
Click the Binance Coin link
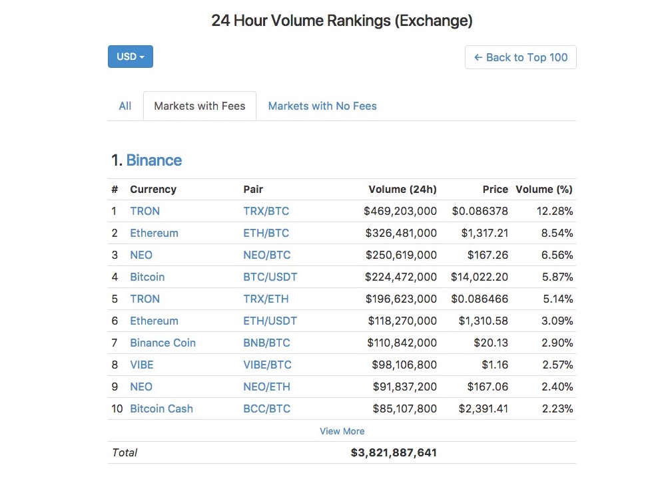[x=163, y=343]
